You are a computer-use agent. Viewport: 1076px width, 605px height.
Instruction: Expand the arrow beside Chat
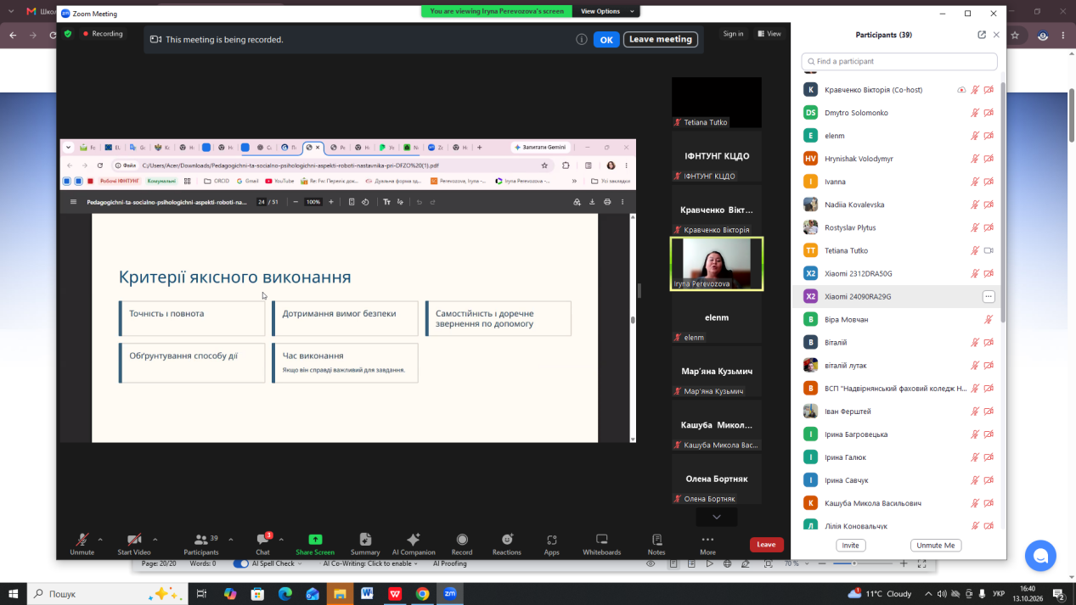point(281,539)
